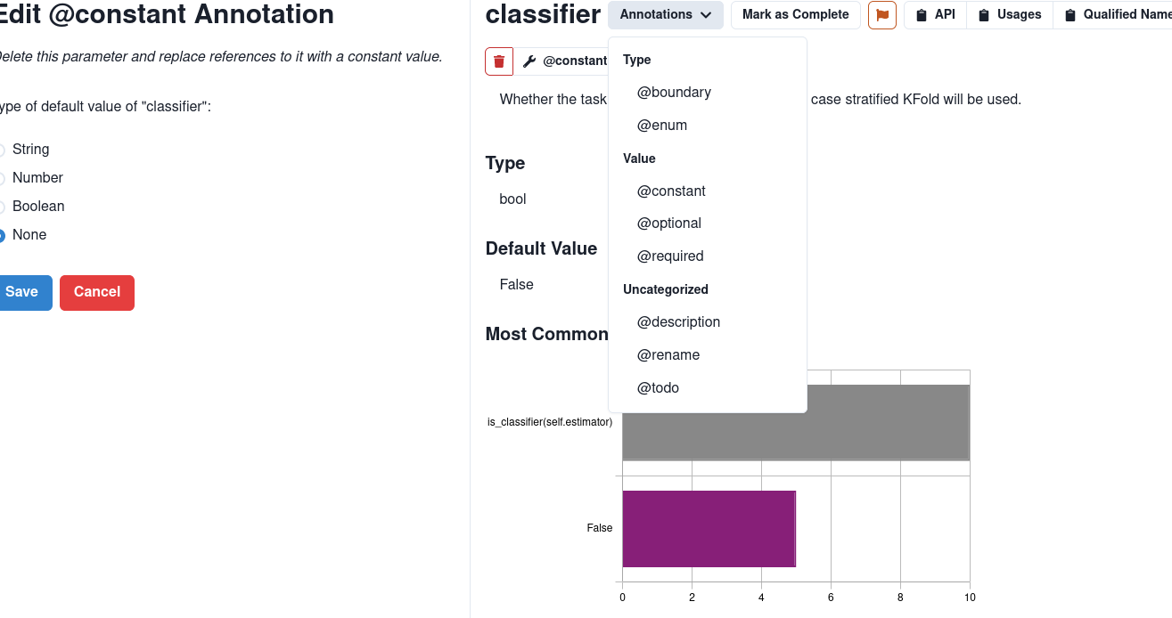Viewport: 1172px width, 618px height.
Task: Select the Number radio option
Action: pyautogui.click(x=2, y=179)
